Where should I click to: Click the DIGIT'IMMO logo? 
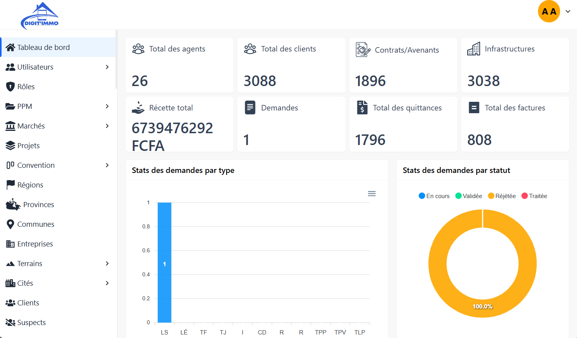click(40, 16)
